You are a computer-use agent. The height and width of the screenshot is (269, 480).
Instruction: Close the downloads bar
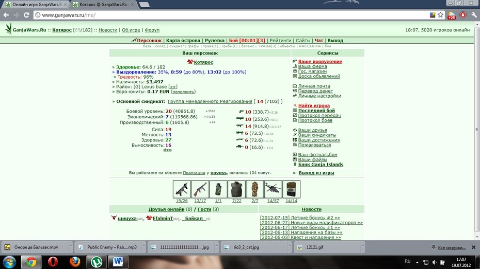tap(474, 247)
